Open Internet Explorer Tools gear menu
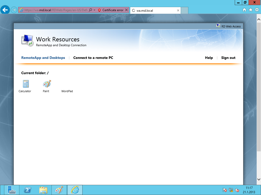The image size is (261, 195). coord(257,10)
